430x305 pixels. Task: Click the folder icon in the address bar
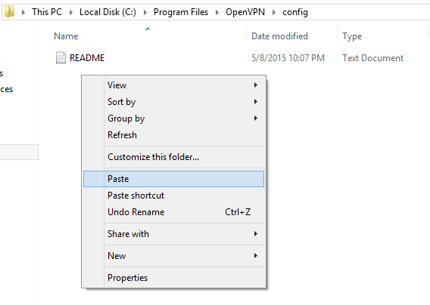[x=10, y=12]
